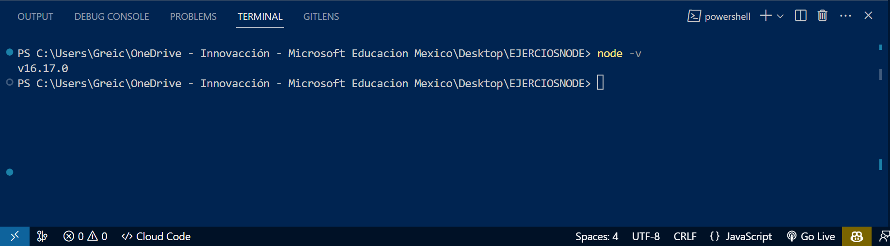Viewport: 890px width, 246px height.
Task: Add a new terminal with plus icon
Action: [766, 16]
